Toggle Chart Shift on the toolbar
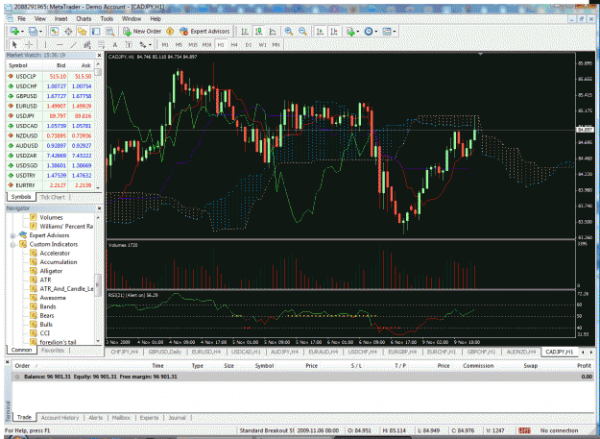This screenshot has width=600, height=439. click(x=334, y=32)
